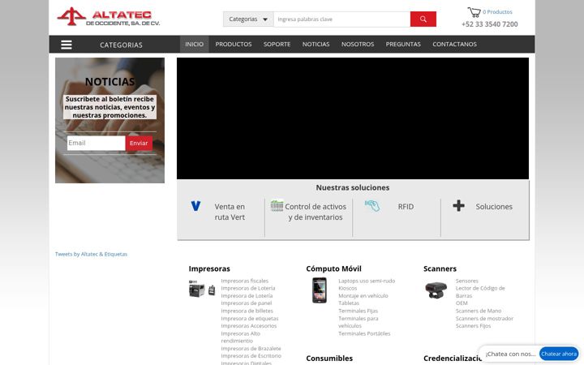Click the newsletter Email input field
Screen dimensions: 584x365
(x=96, y=143)
